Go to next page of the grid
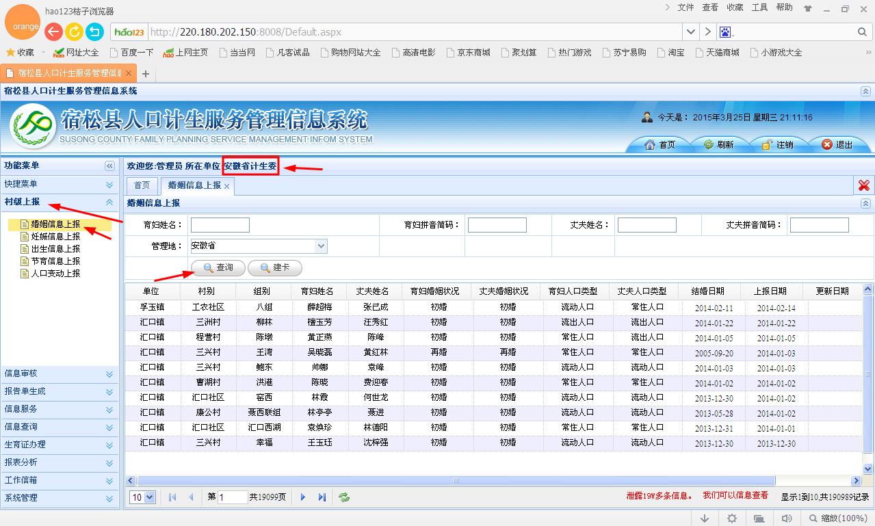This screenshot has height=526, width=875. click(303, 497)
